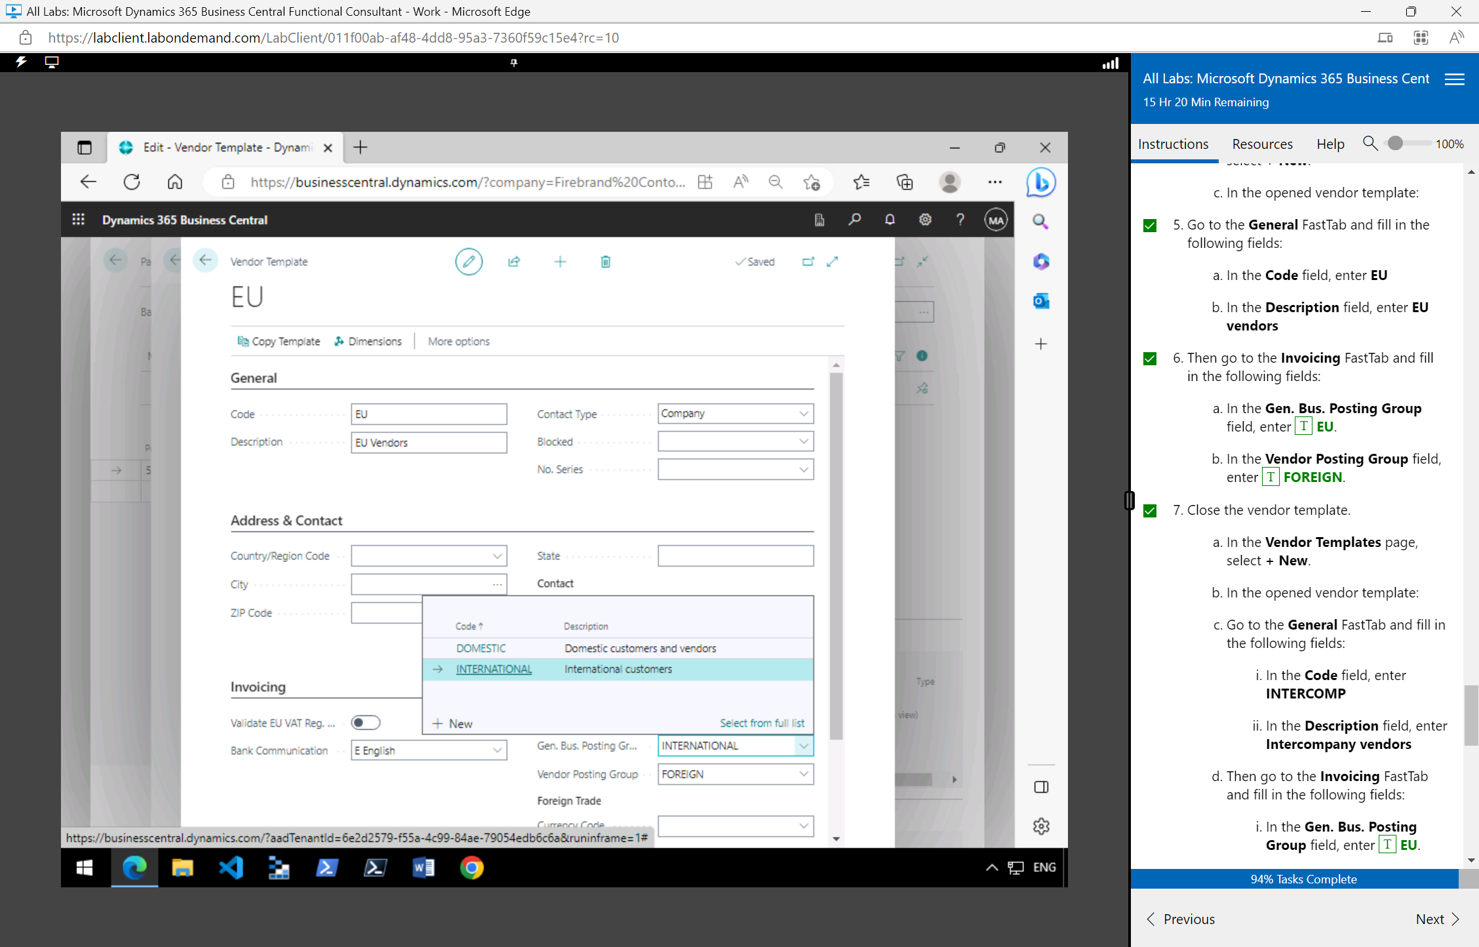Screen dimensions: 1479x947
Task: Open the lab panel hamburger menu
Action: [1454, 79]
